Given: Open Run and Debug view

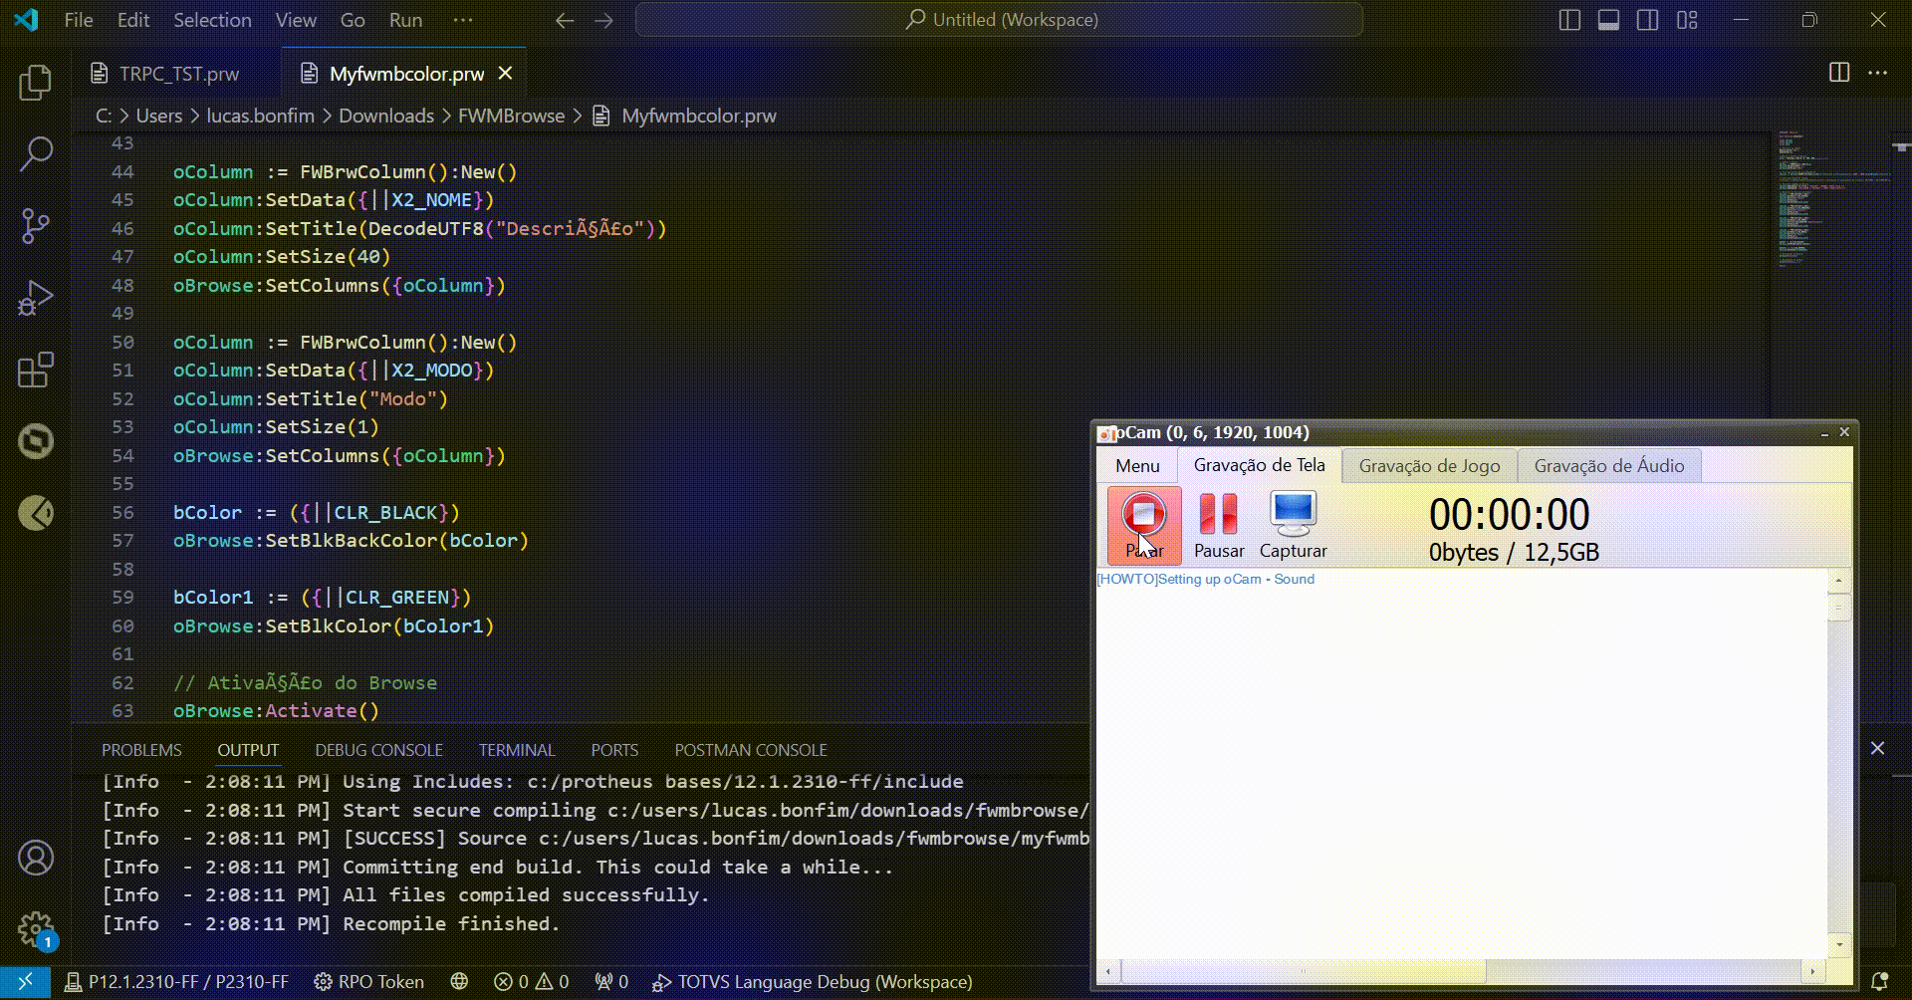Looking at the screenshot, I should [x=36, y=298].
